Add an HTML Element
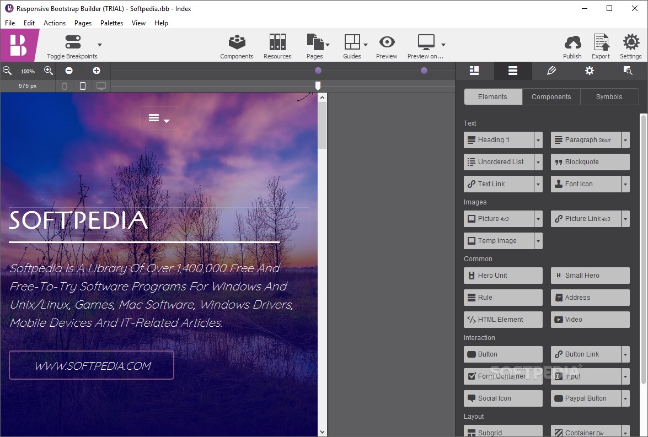 point(503,320)
